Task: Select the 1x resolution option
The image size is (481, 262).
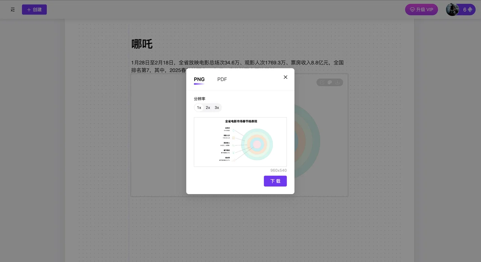Action: (199, 107)
